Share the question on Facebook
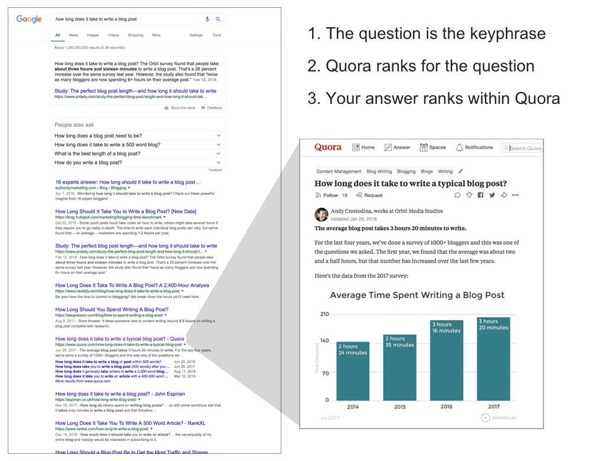Viewport: 590px width, 461px height. (x=480, y=195)
